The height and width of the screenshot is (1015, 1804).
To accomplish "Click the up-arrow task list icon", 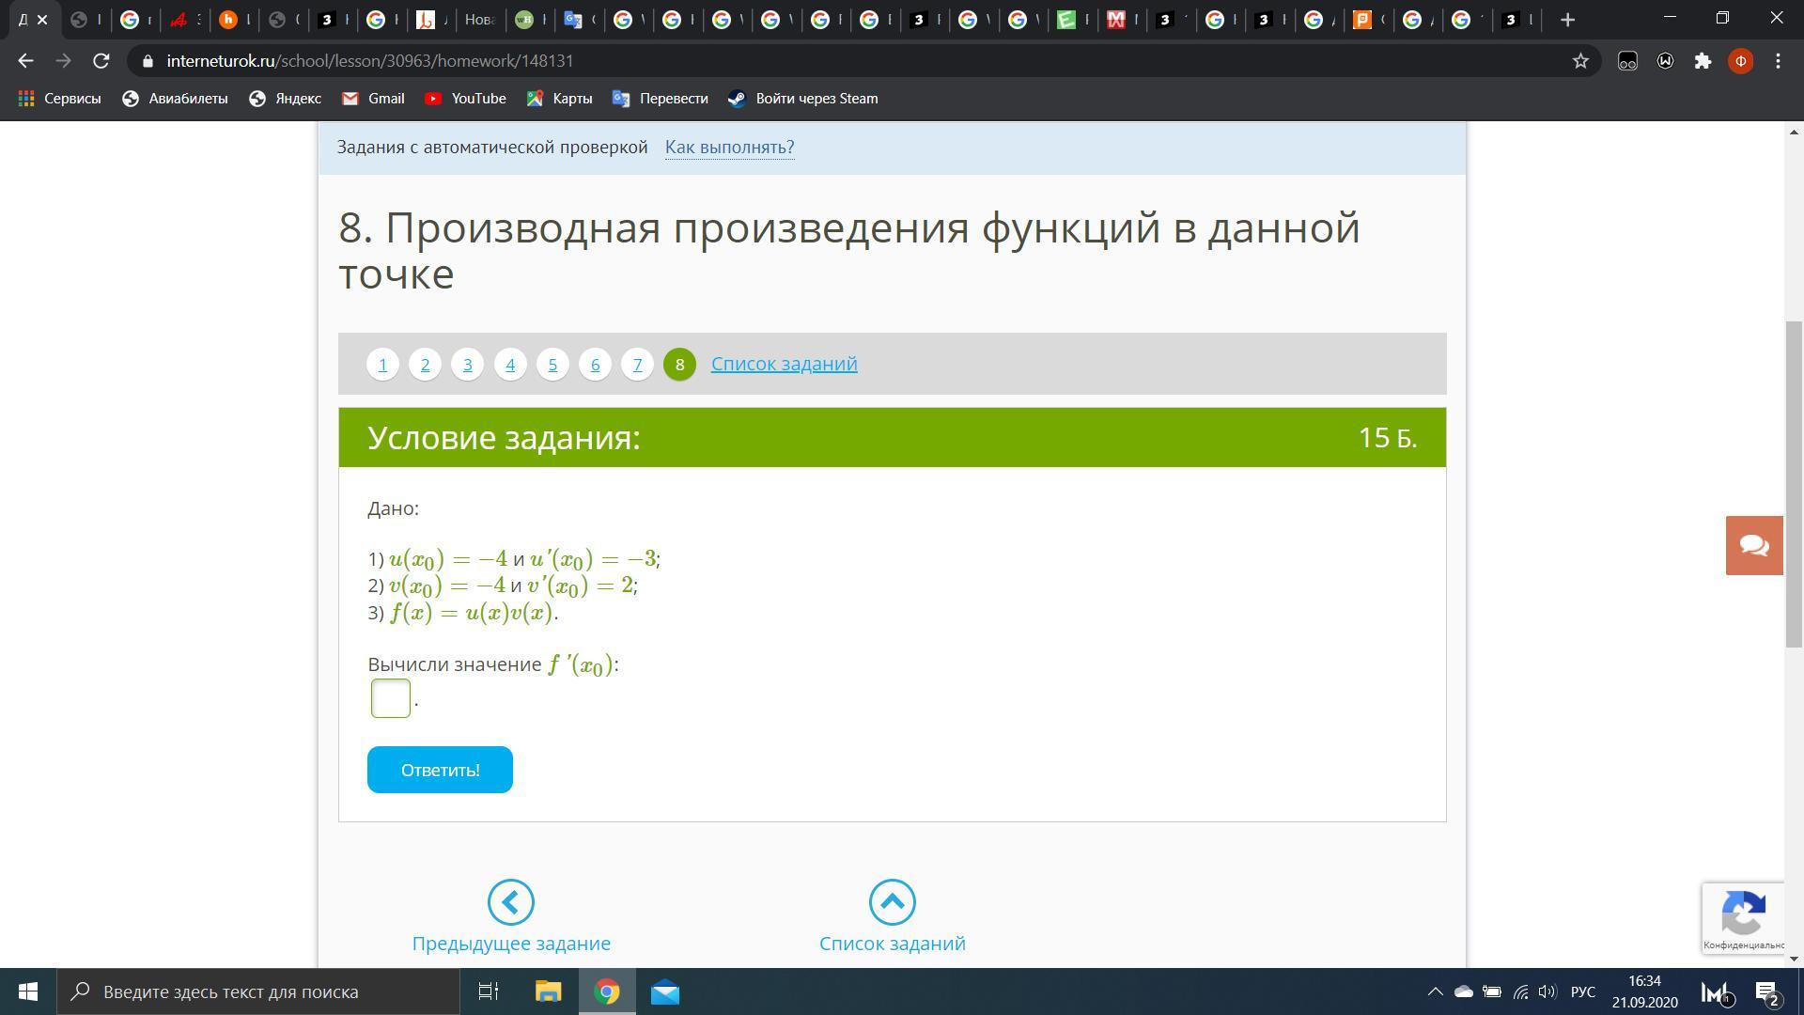I will (892, 902).
